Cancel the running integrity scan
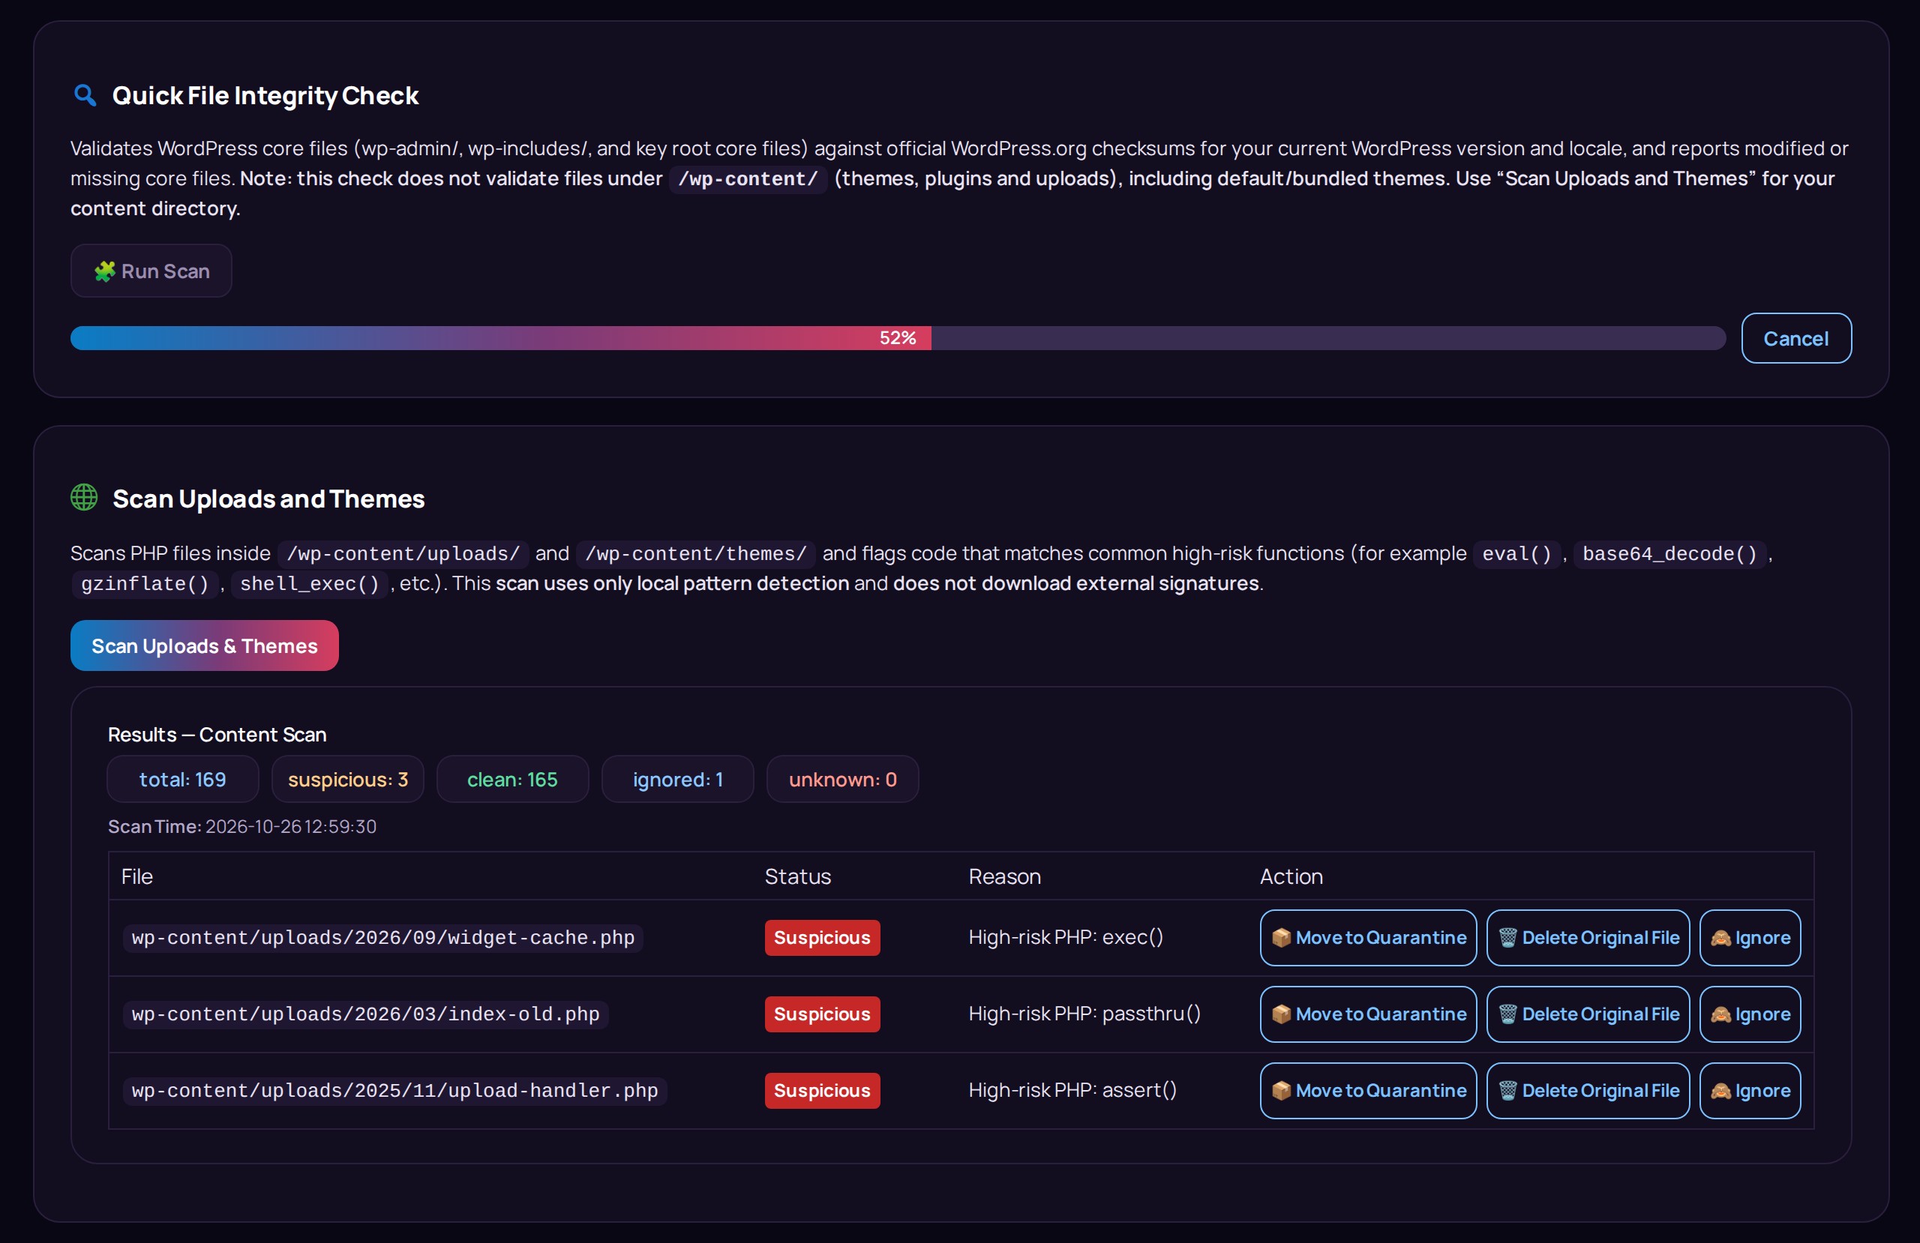Image resolution: width=1920 pixels, height=1243 pixels. pos(1795,338)
